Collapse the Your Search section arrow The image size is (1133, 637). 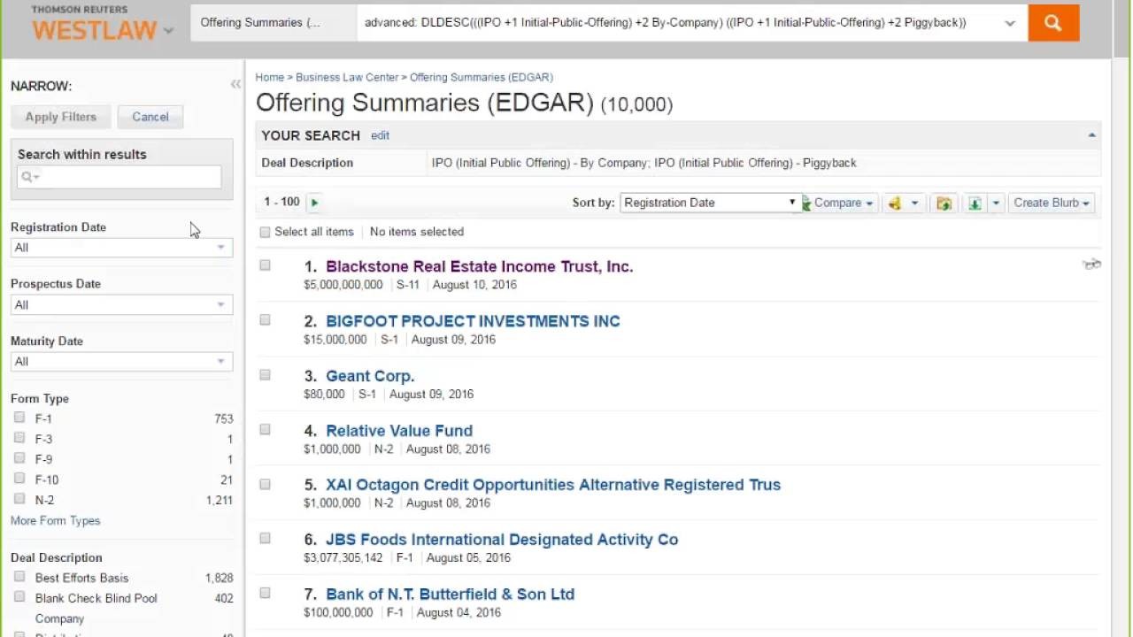(1091, 135)
